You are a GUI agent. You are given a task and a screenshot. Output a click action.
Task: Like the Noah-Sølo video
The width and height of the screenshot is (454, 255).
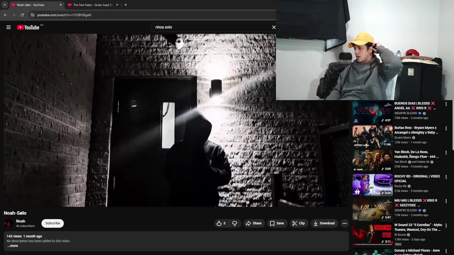click(221, 223)
